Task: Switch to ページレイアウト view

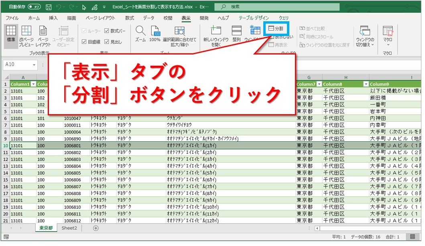Action: 43,36
